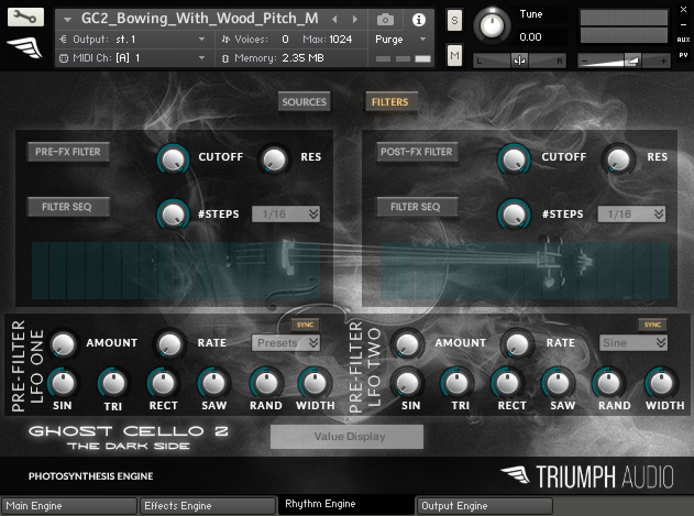This screenshot has height=516, width=694.
Task: Click the post-FX filter step sequencer grid
Action: pyautogui.click(x=525, y=271)
